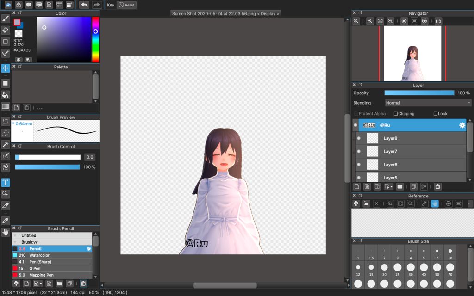Choose brush size 10 preset

pyautogui.click(x=450, y=254)
